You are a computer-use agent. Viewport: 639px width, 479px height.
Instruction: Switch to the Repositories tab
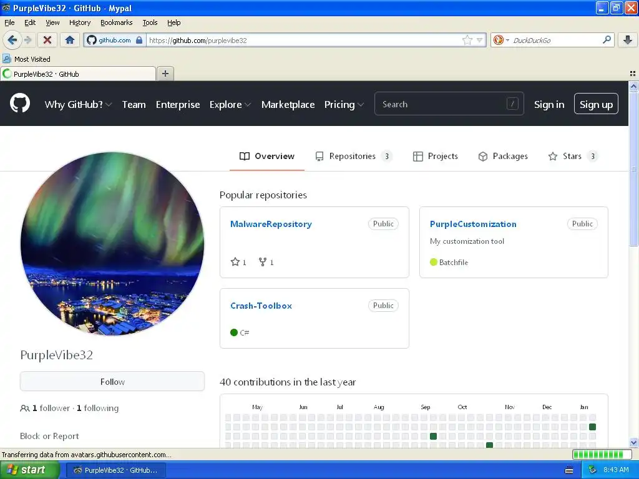(354, 157)
